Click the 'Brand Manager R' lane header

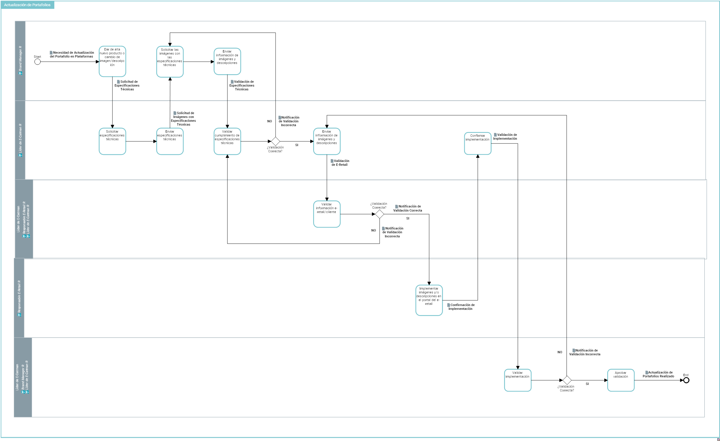click(x=20, y=61)
